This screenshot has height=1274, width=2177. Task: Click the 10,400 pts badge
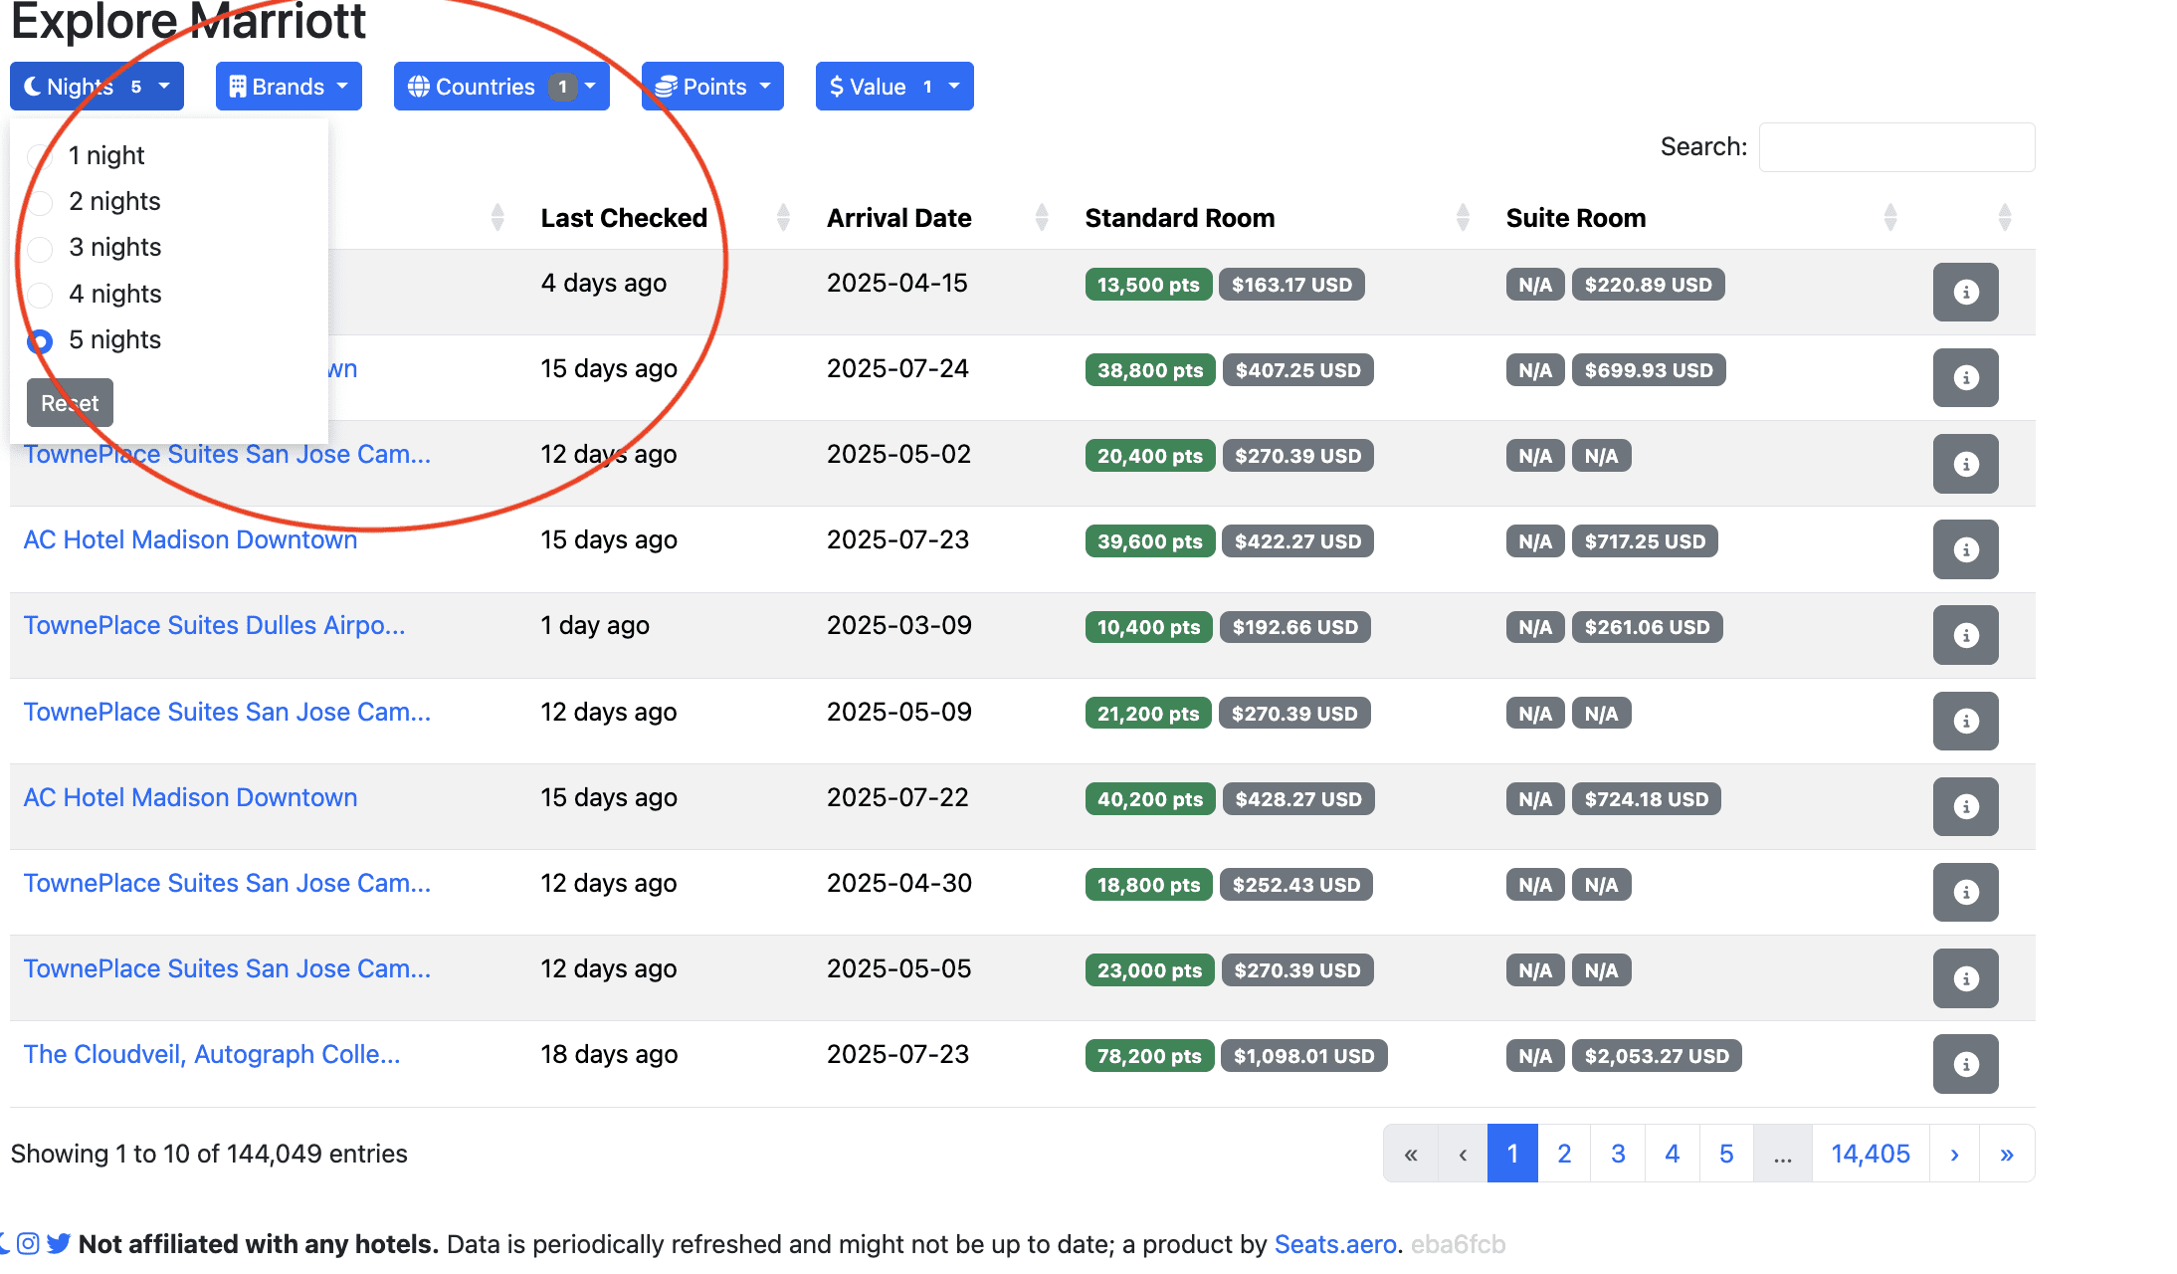[1148, 627]
